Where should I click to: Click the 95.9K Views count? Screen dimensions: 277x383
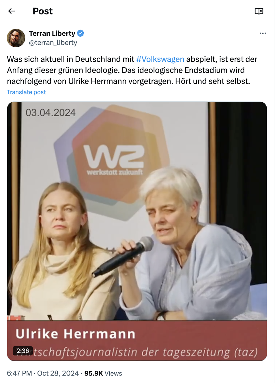pos(103,373)
